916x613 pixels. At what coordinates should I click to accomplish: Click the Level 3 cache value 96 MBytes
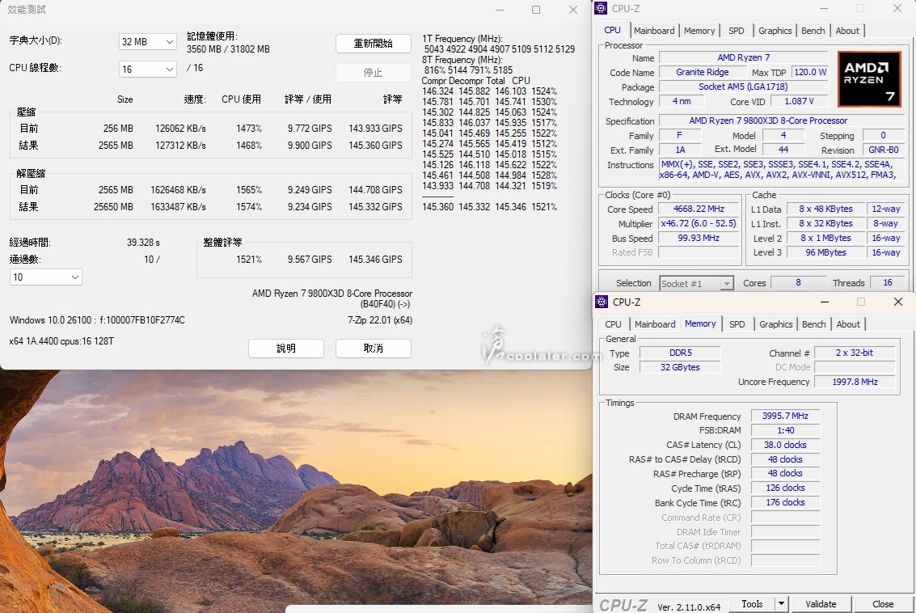(x=825, y=252)
